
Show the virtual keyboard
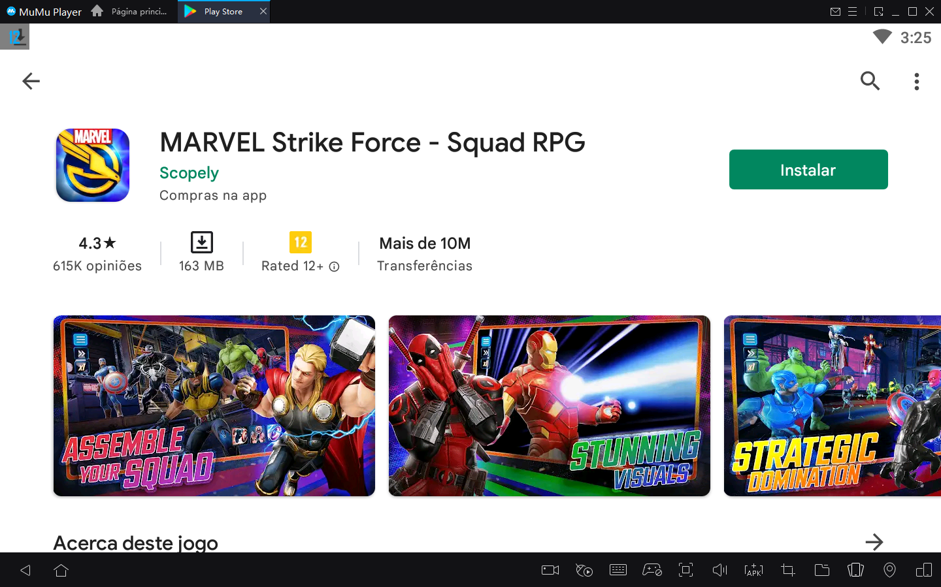[x=618, y=569]
